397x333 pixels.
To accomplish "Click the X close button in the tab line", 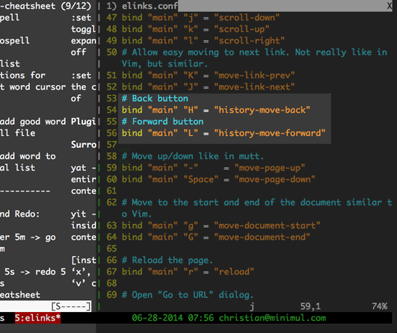I will (x=390, y=6).
